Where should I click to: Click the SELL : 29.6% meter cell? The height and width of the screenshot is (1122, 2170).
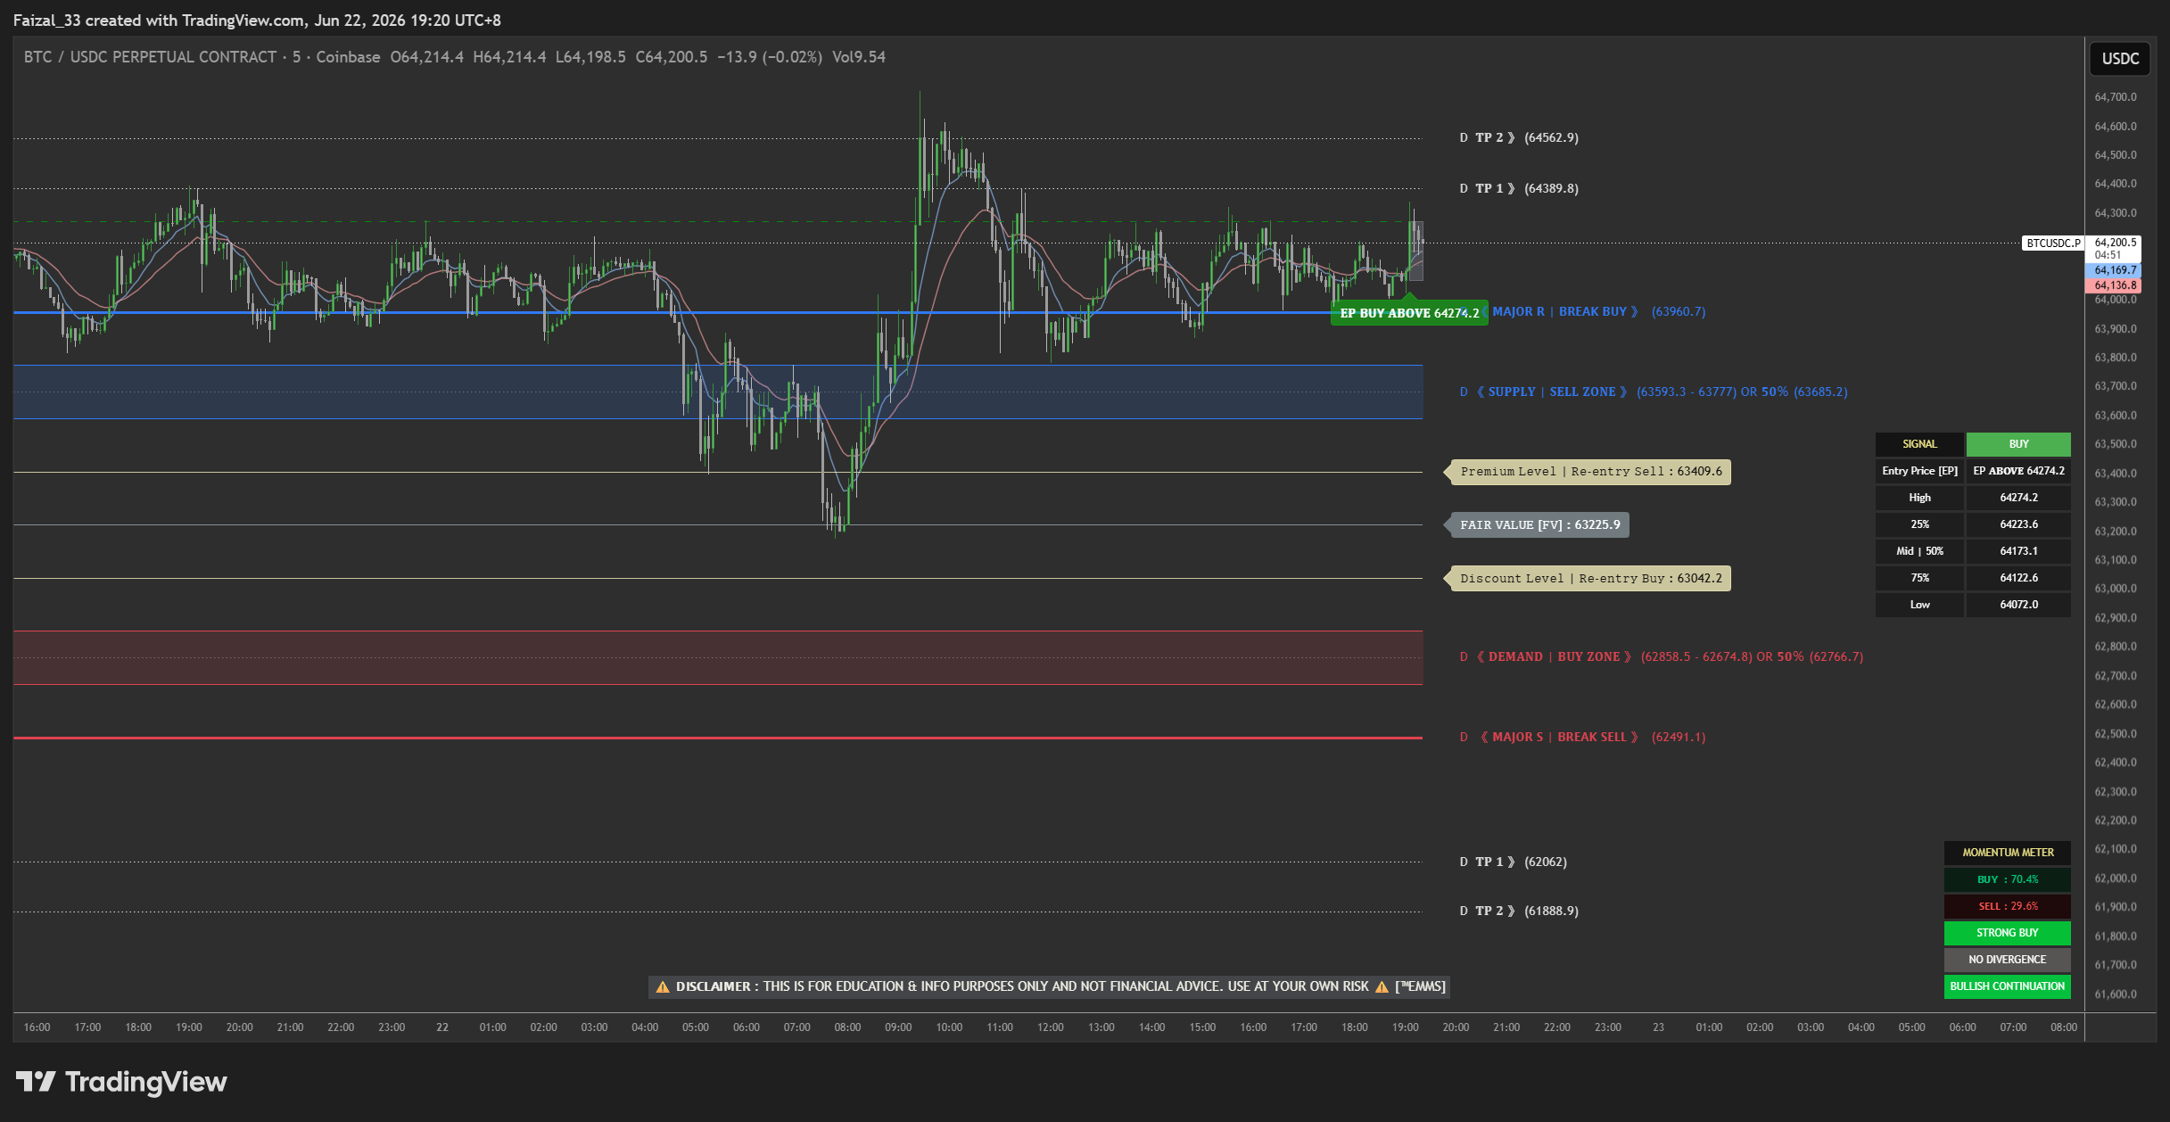pyautogui.click(x=2008, y=906)
